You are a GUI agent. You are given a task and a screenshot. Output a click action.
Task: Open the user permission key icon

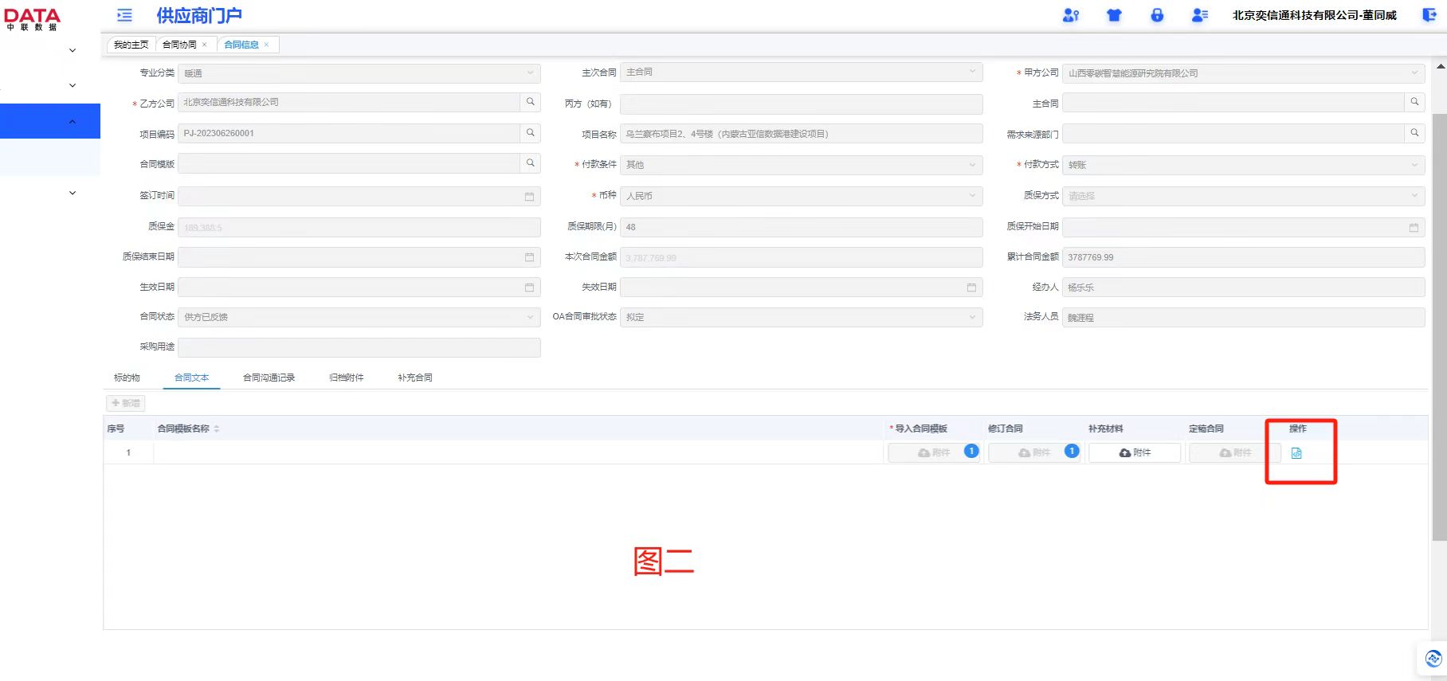(1071, 15)
